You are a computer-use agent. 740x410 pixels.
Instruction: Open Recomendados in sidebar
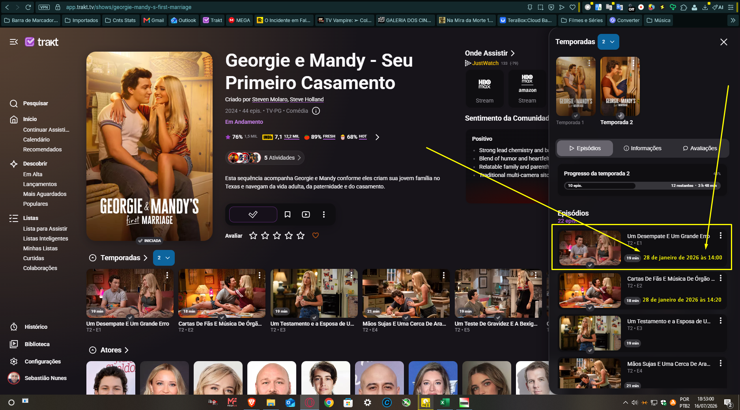pyautogui.click(x=42, y=149)
